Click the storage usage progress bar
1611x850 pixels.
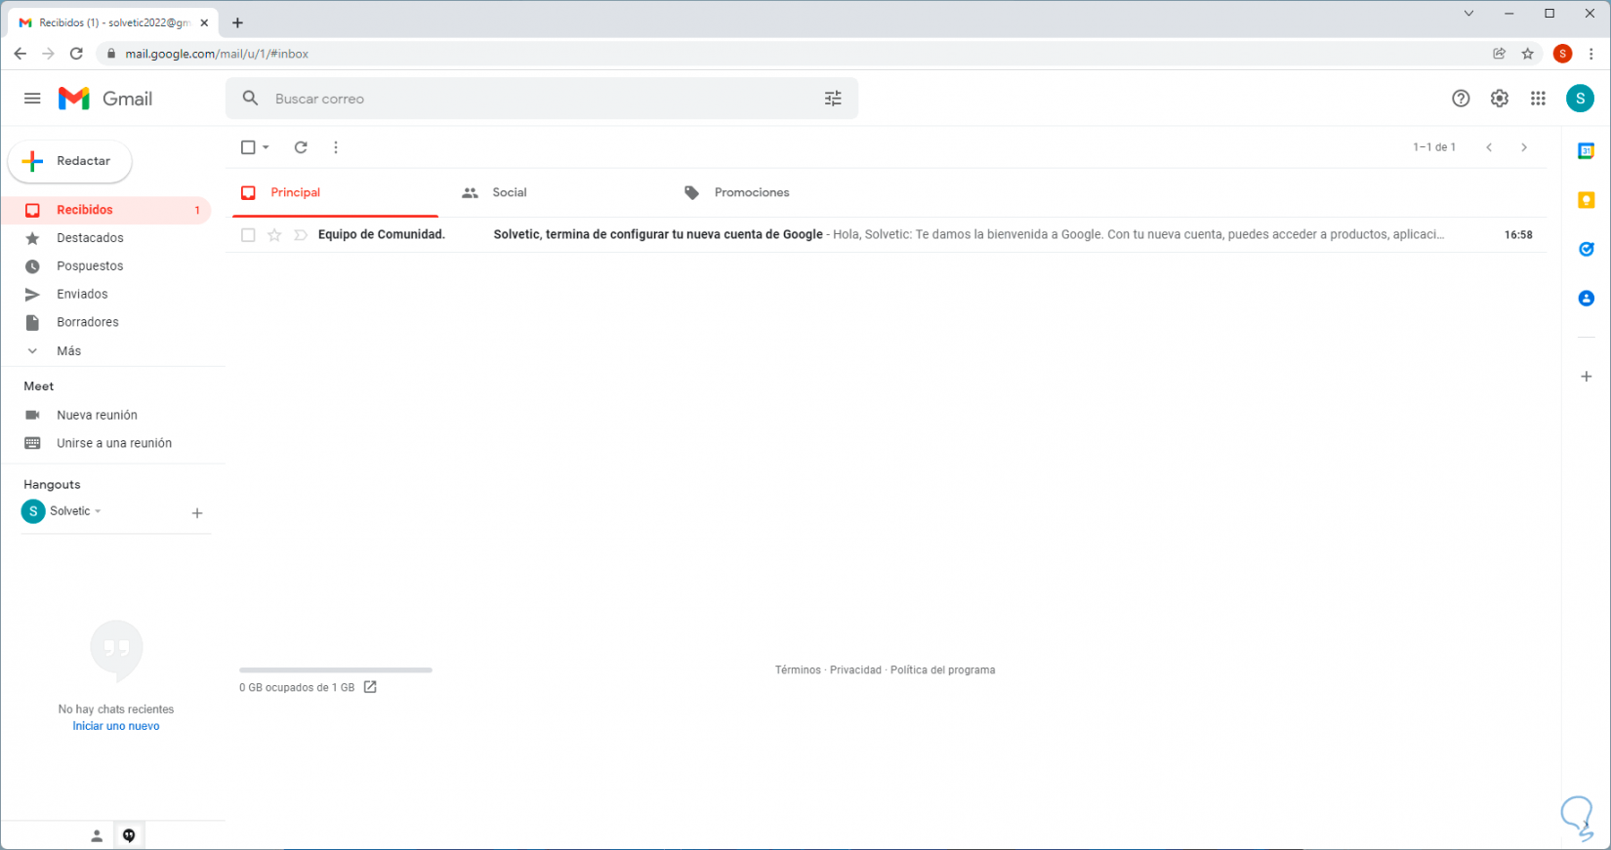coord(336,670)
